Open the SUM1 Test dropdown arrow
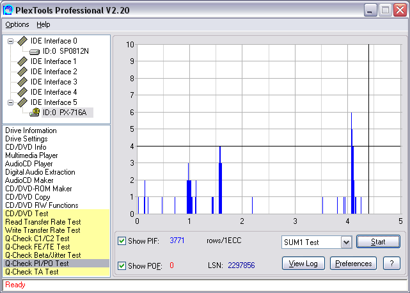The width and height of the screenshot is (410, 293). click(347, 242)
